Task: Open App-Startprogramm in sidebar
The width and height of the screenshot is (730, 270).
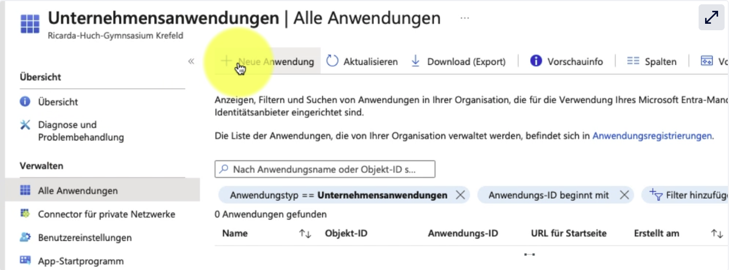Action: [x=80, y=261]
